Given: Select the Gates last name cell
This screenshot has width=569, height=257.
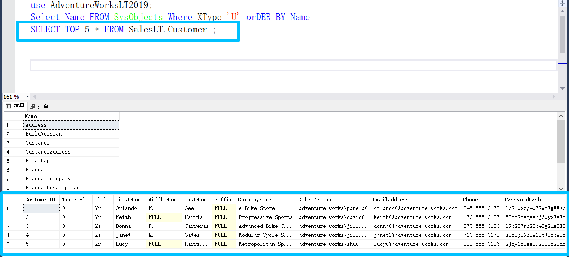Looking at the screenshot, I should (197, 235).
